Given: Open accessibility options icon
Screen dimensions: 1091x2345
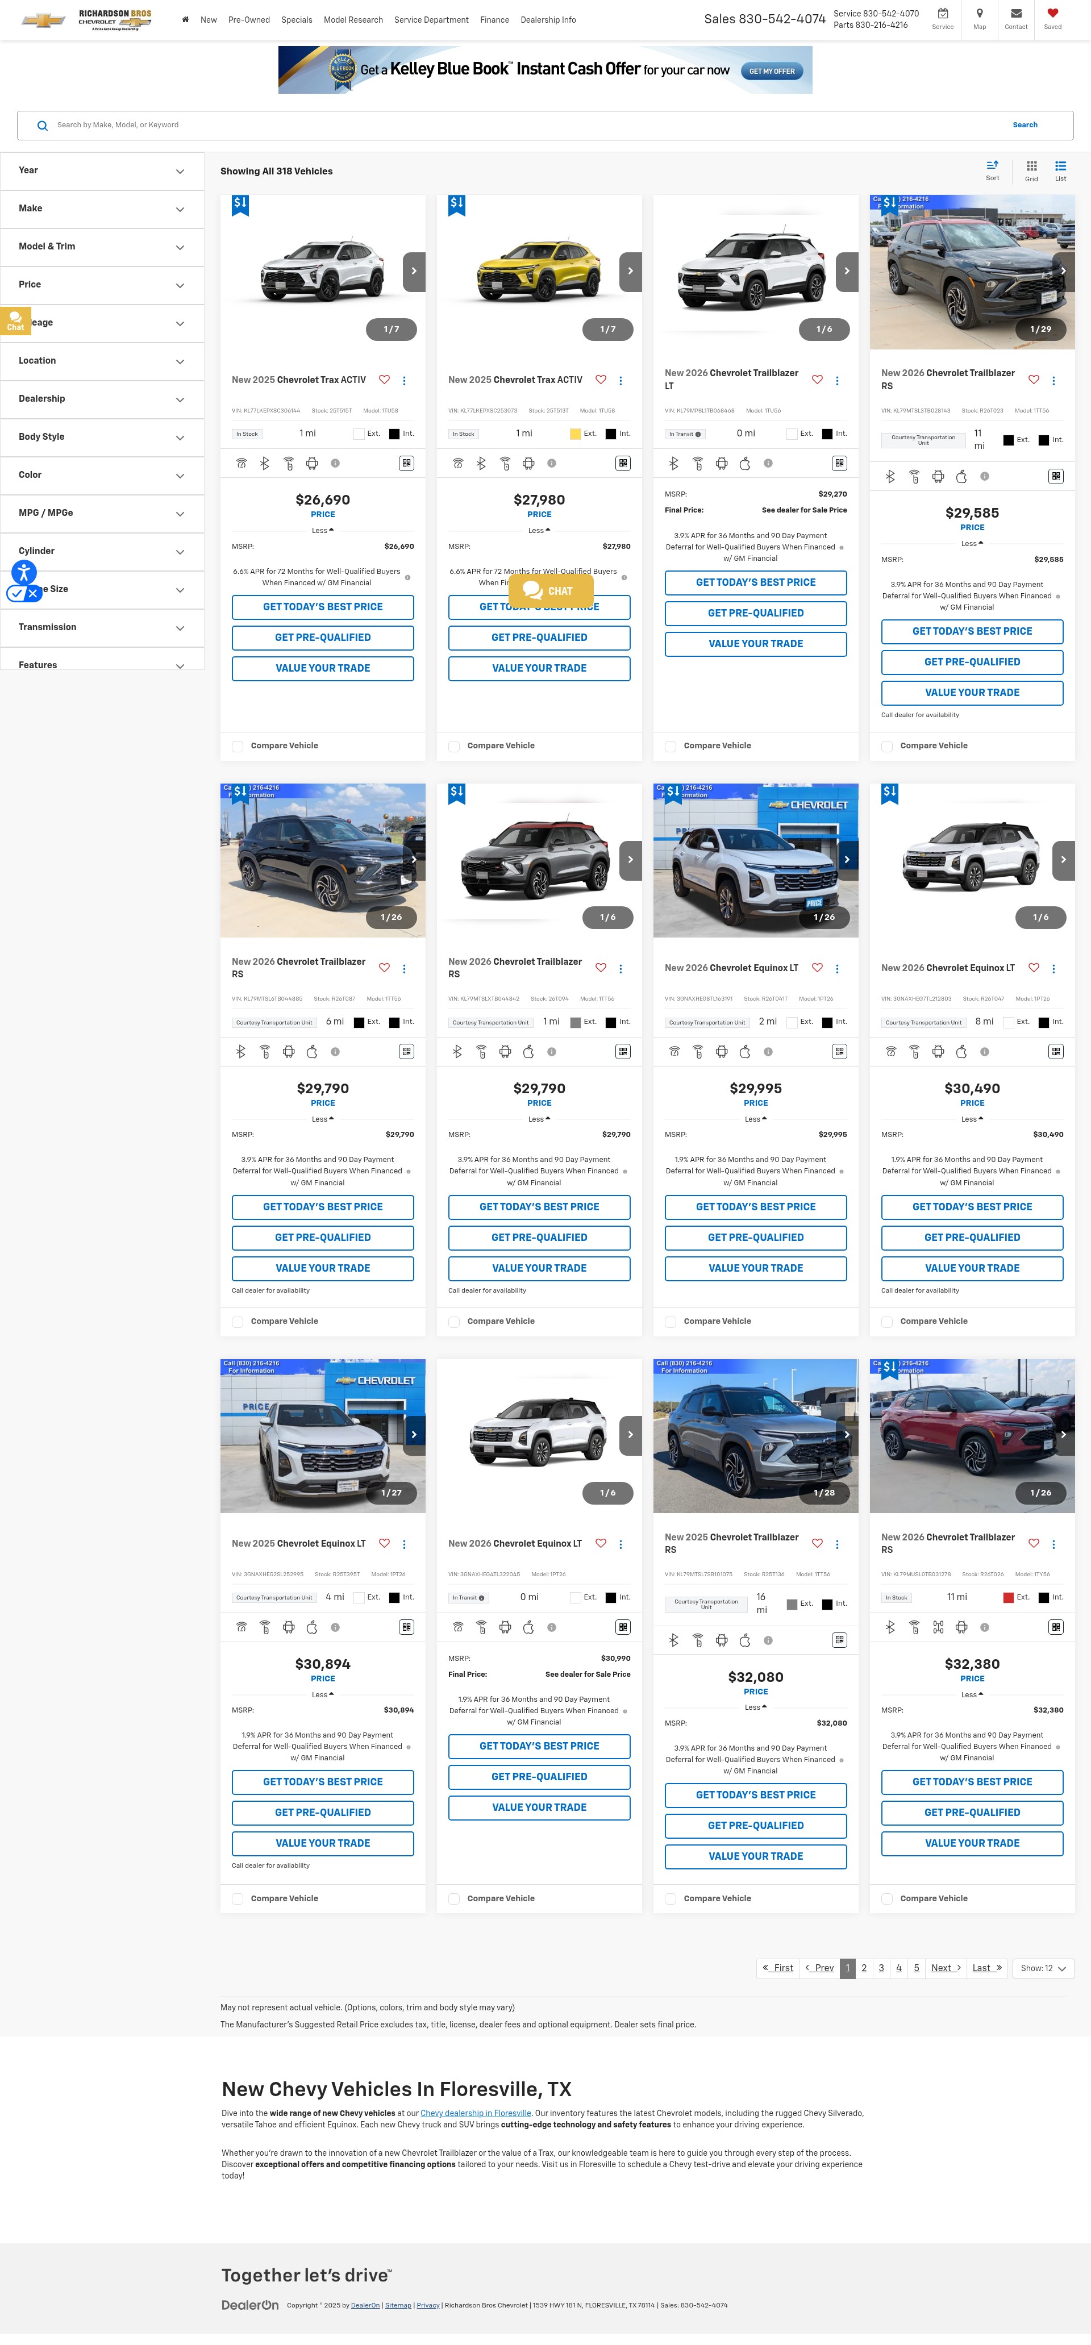Looking at the screenshot, I should [24, 573].
